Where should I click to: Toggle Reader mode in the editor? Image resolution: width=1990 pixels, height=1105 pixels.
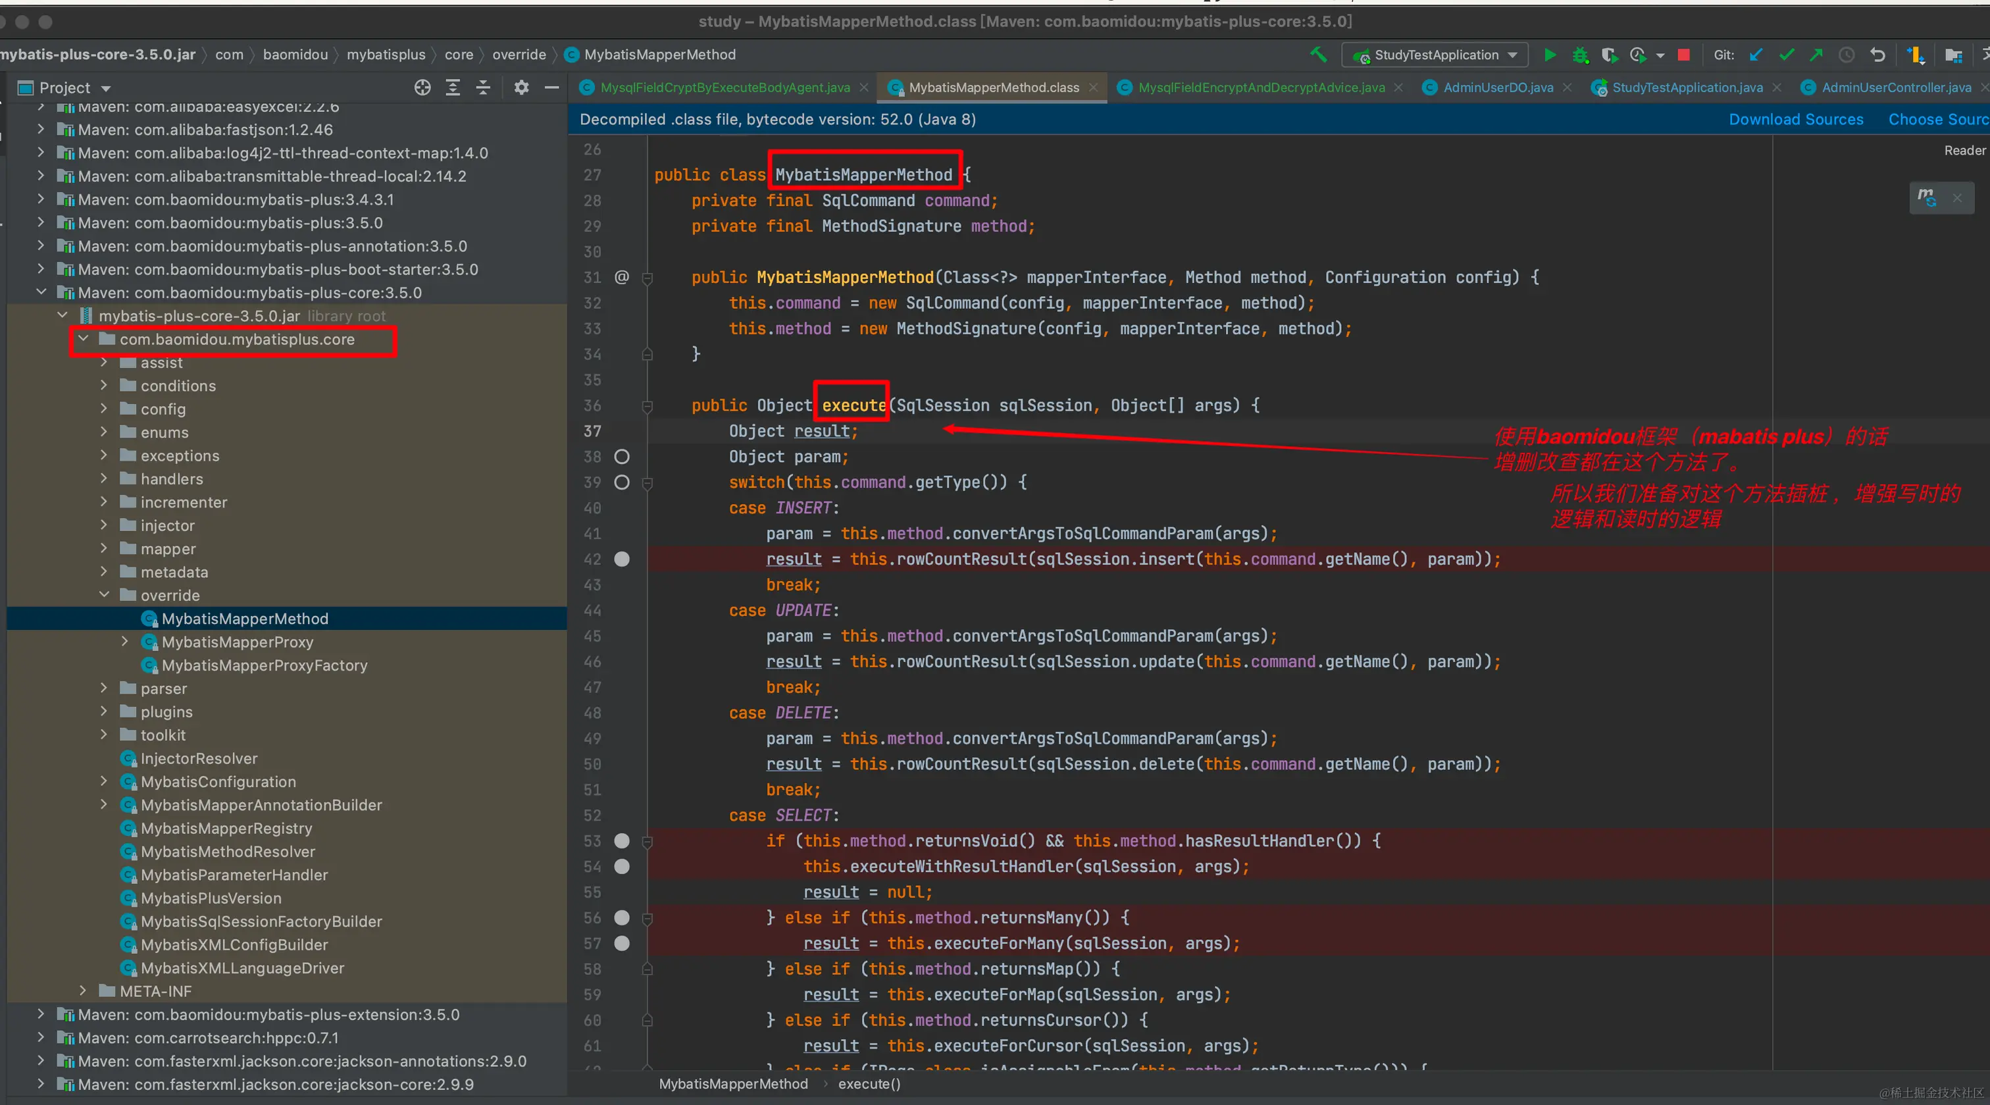tap(1965, 150)
